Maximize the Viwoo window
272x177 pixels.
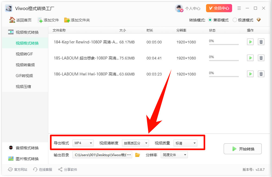pos(255,8)
